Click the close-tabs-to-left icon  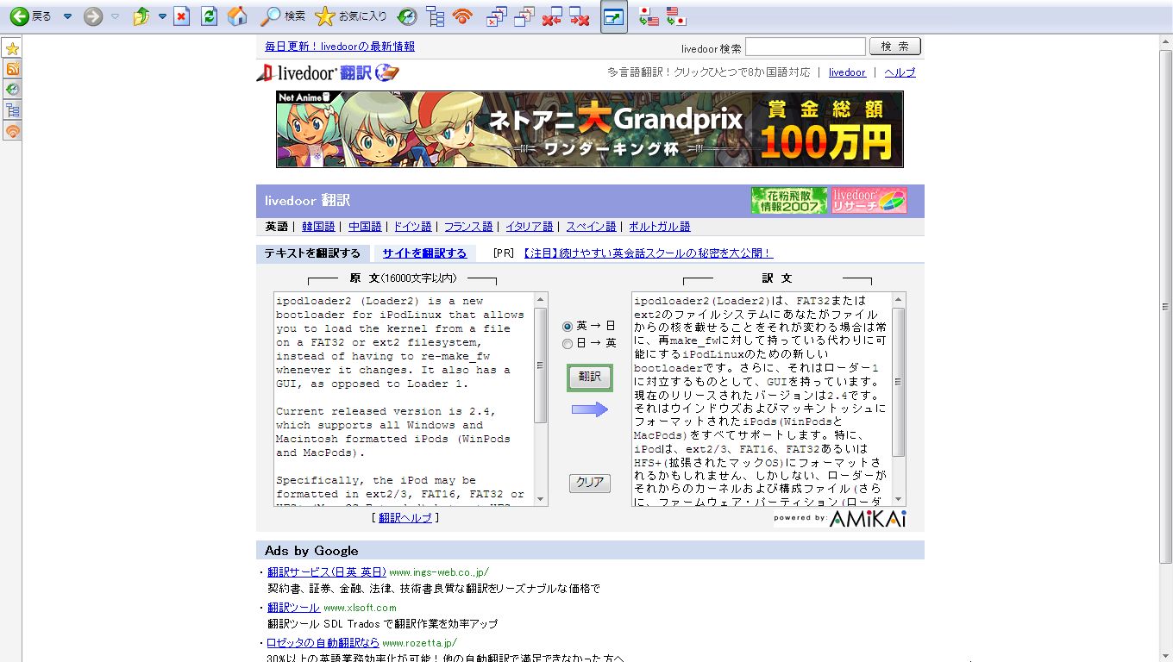click(x=552, y=16)
